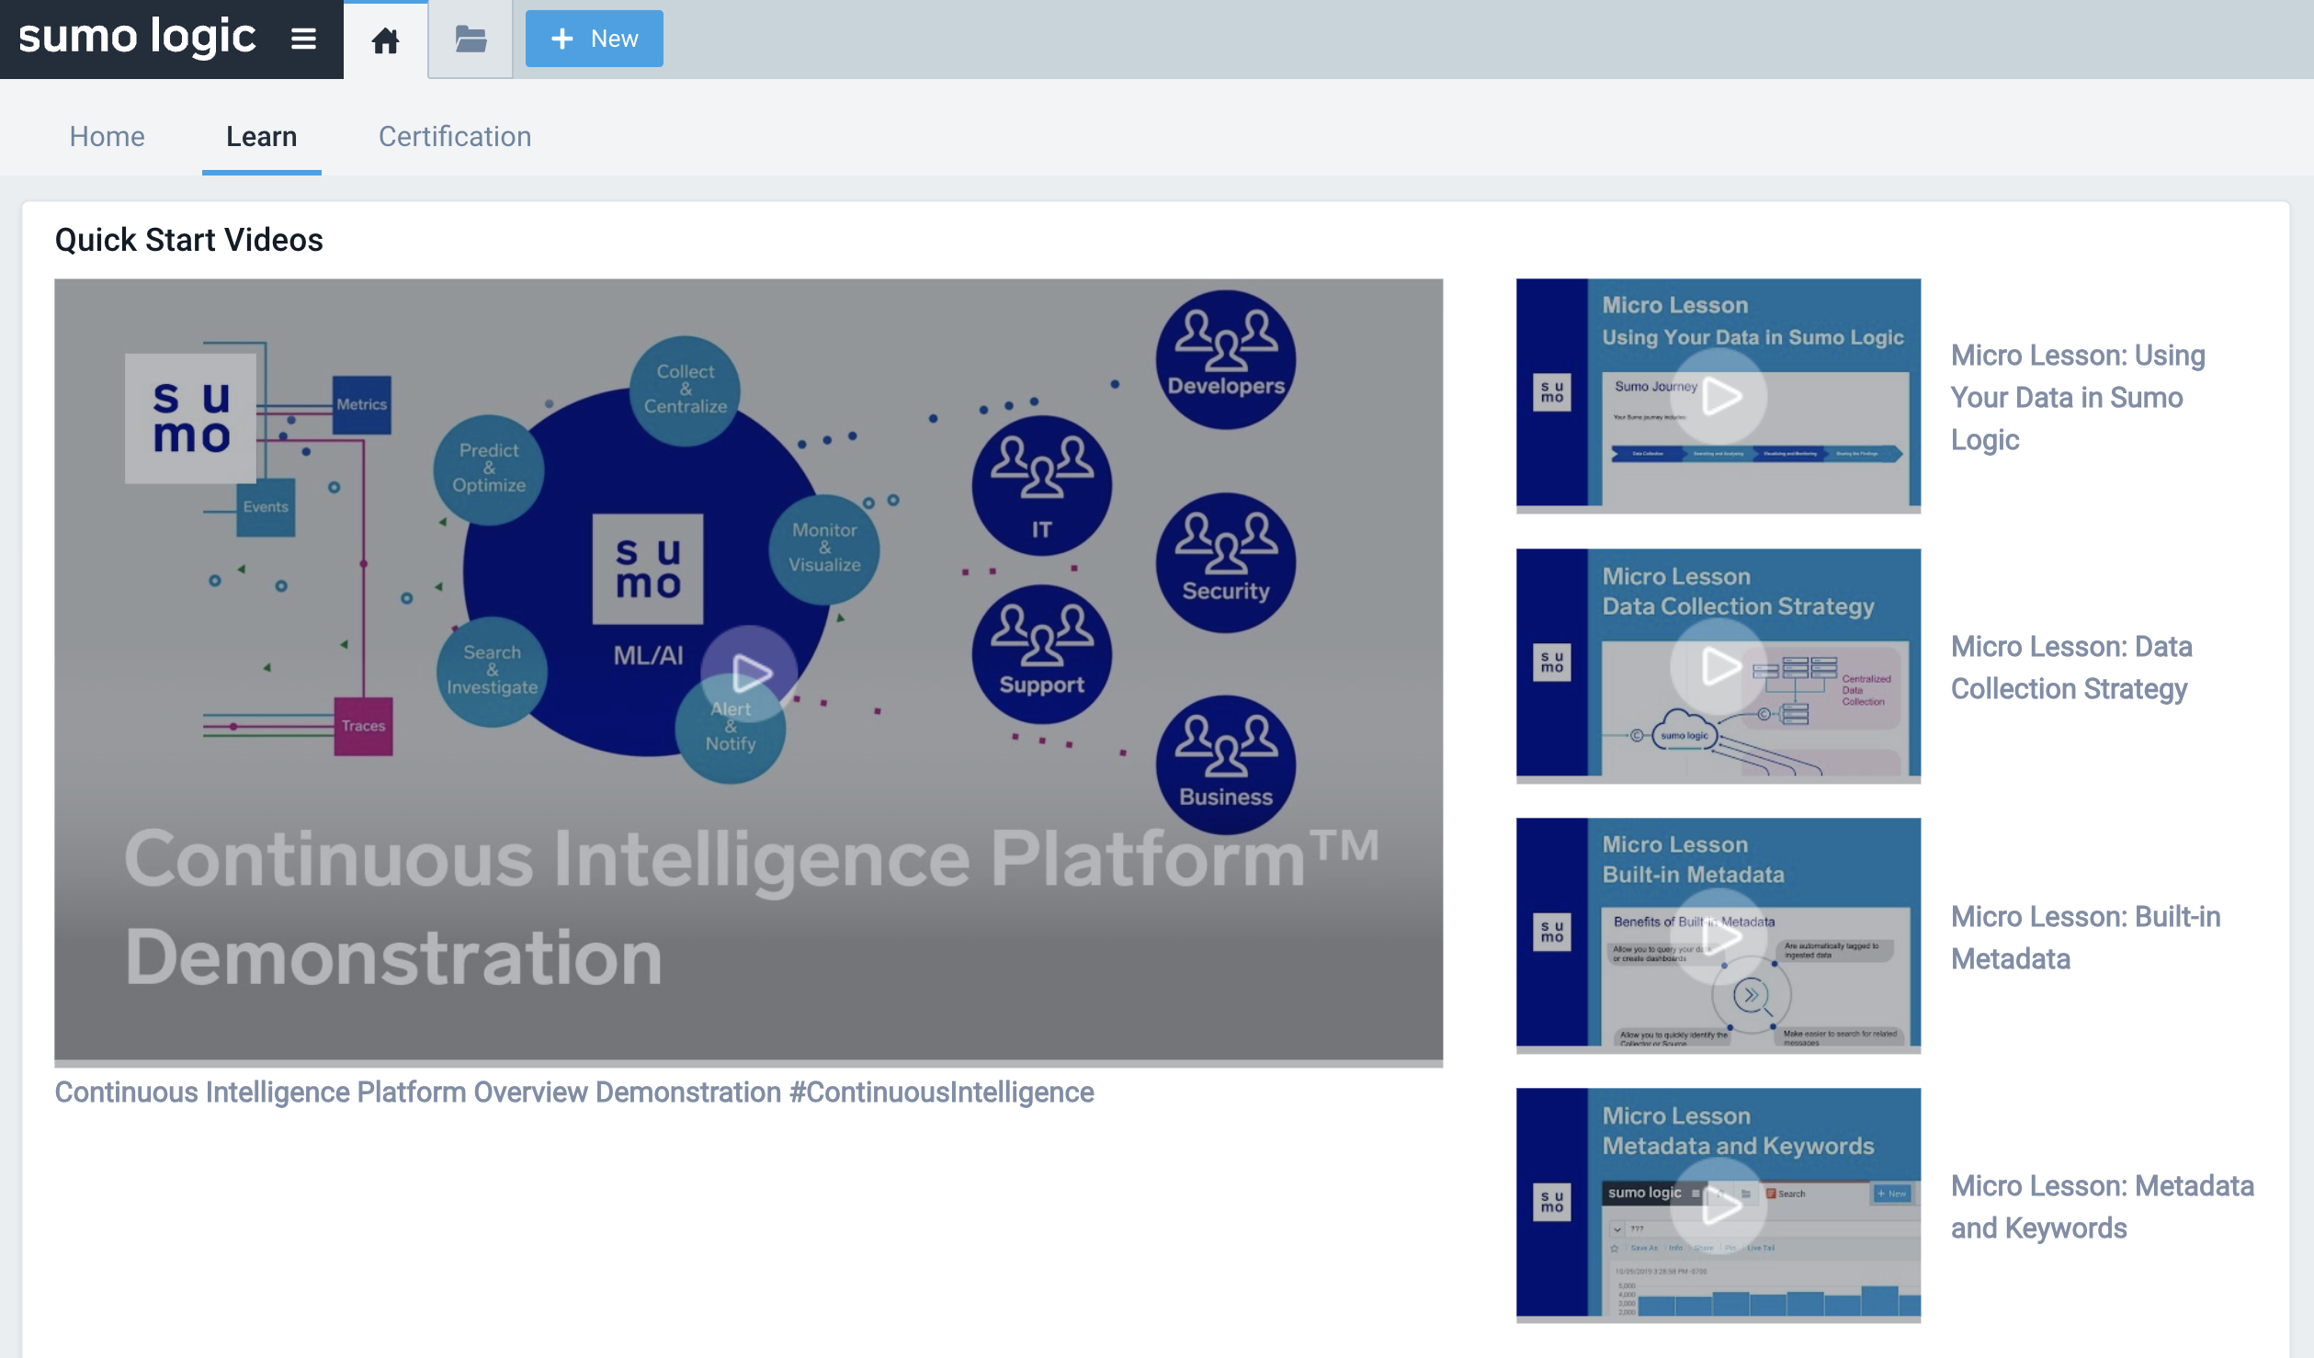Screen dimensions: 2314x1358
Task: Play the Data Collection Strategy video thumbnail
Action: (x=1718, y=666)
